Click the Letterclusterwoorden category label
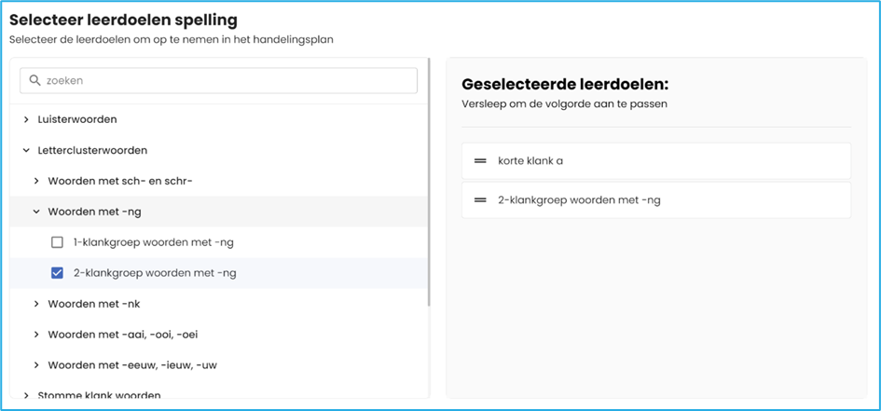The height and width of the screenshot is (411, 881). coord(92,150)
